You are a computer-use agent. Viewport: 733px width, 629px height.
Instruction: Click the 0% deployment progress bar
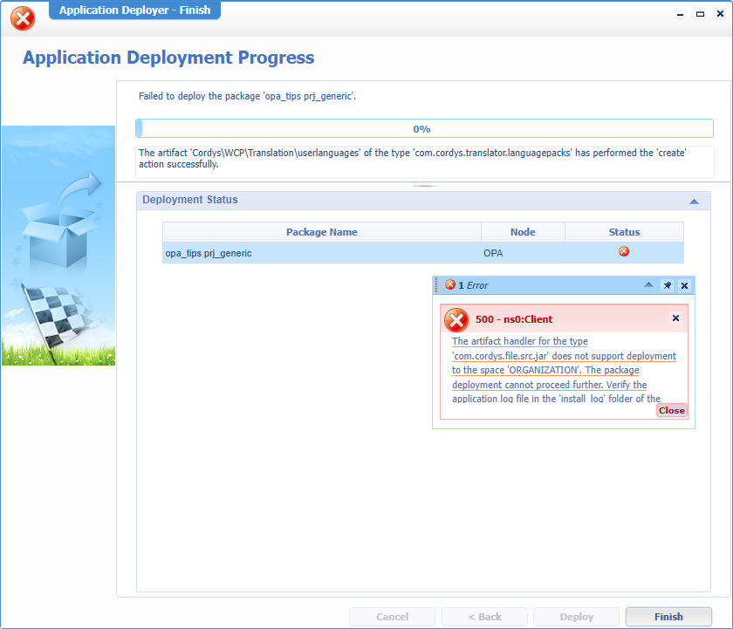423,129
